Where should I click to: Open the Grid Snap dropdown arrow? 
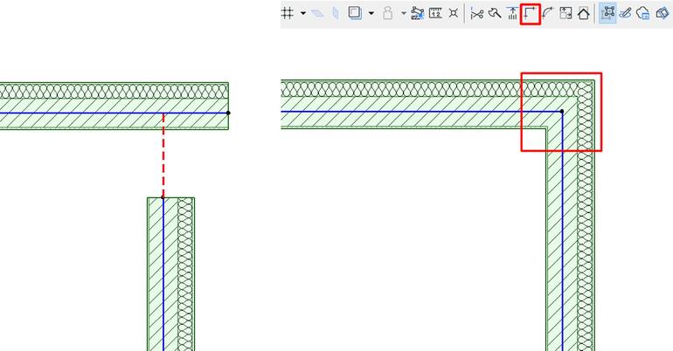point(303,13)
